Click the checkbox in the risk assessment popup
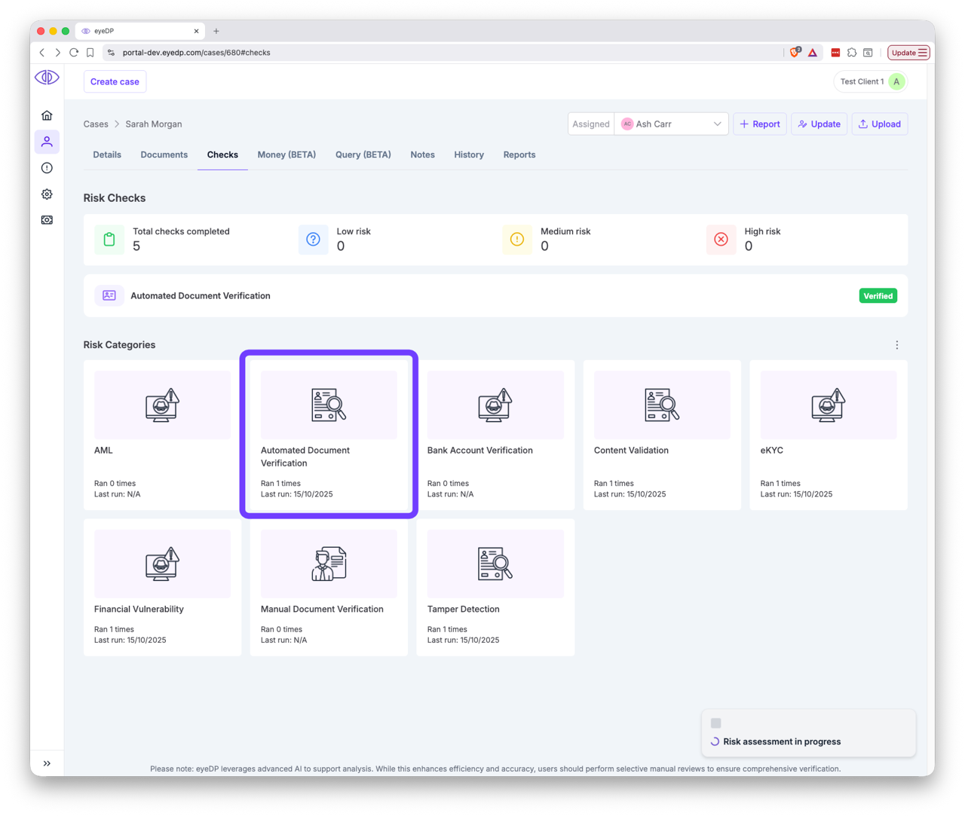Viewport: 965px width, 816px height. coord(716,723)
